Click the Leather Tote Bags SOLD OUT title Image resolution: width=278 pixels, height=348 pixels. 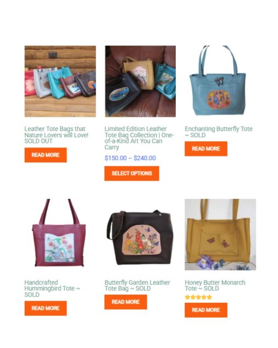point(56,135)
